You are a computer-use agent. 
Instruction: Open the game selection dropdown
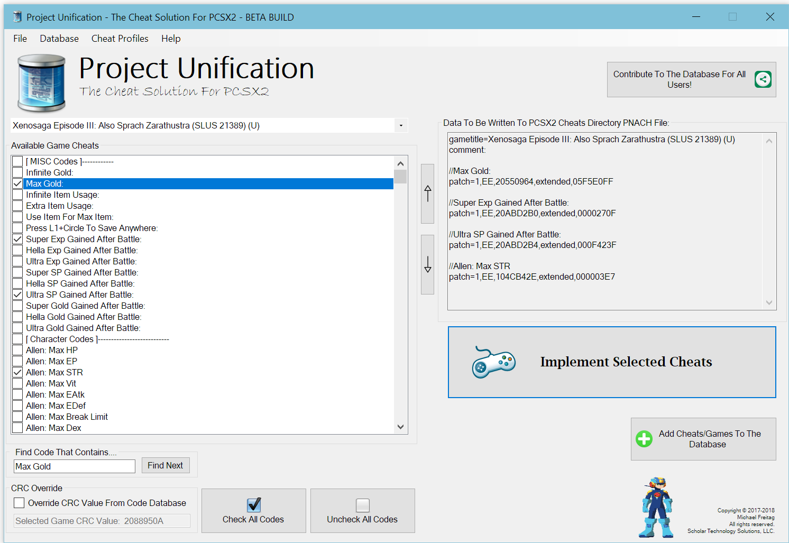point(401,125)
